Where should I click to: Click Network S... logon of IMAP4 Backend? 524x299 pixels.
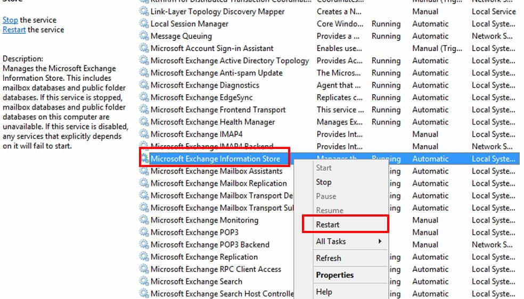(x=492, y=146)
